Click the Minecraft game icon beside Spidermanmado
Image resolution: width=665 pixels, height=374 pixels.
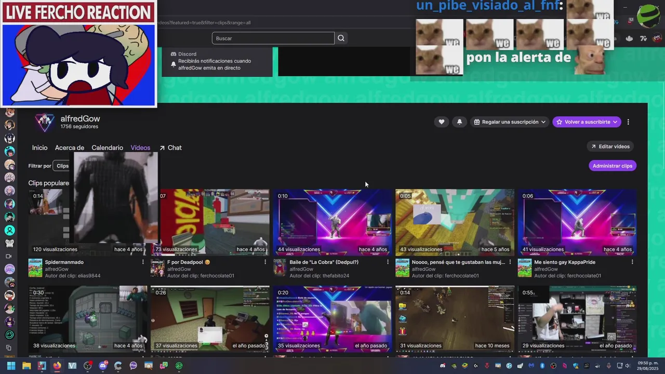35,268
